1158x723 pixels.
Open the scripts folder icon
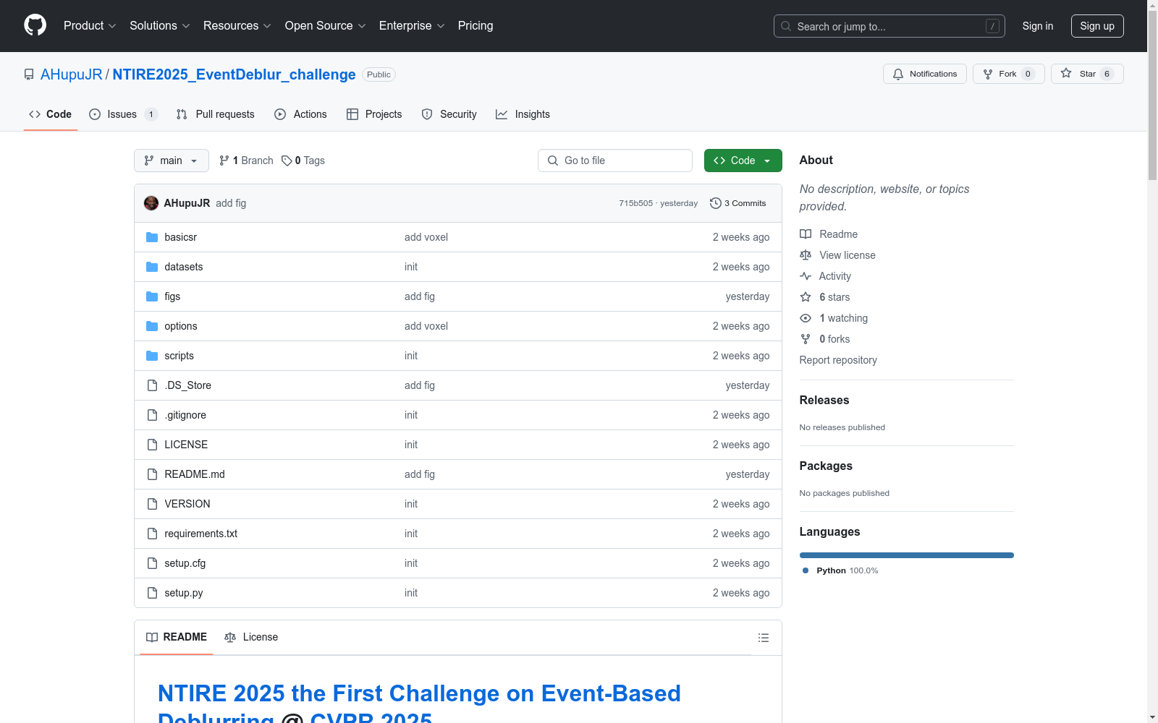click(152, 356)
